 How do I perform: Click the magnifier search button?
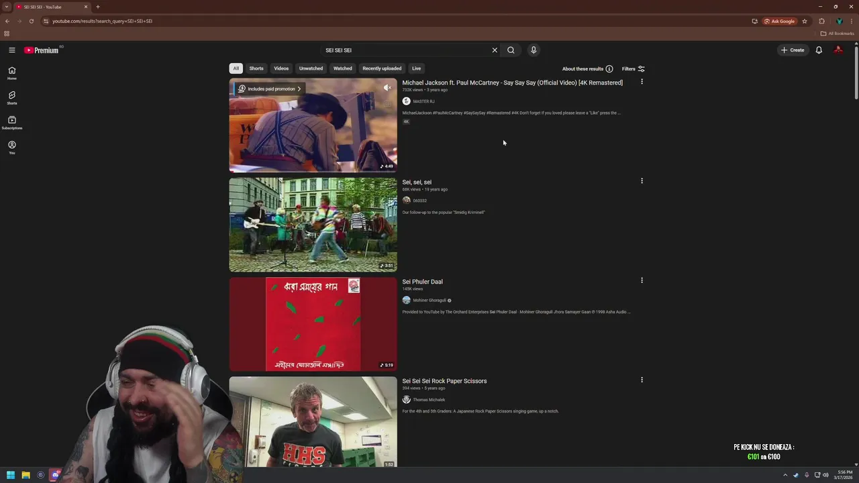(511, 50)
